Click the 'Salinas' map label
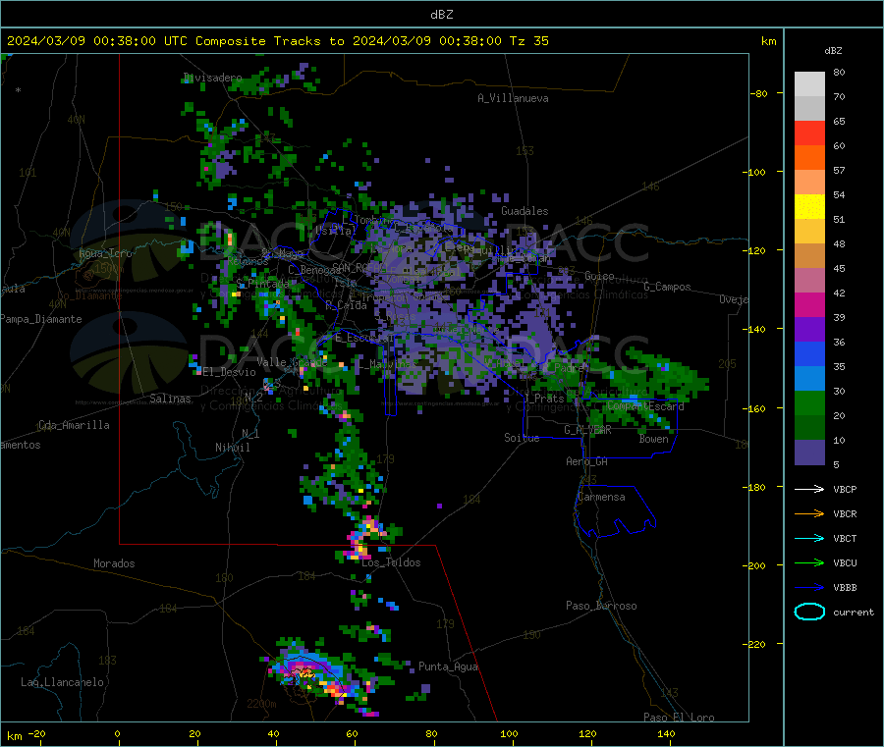Viewport: 884px width, 747px height. [x=170, y=399]
